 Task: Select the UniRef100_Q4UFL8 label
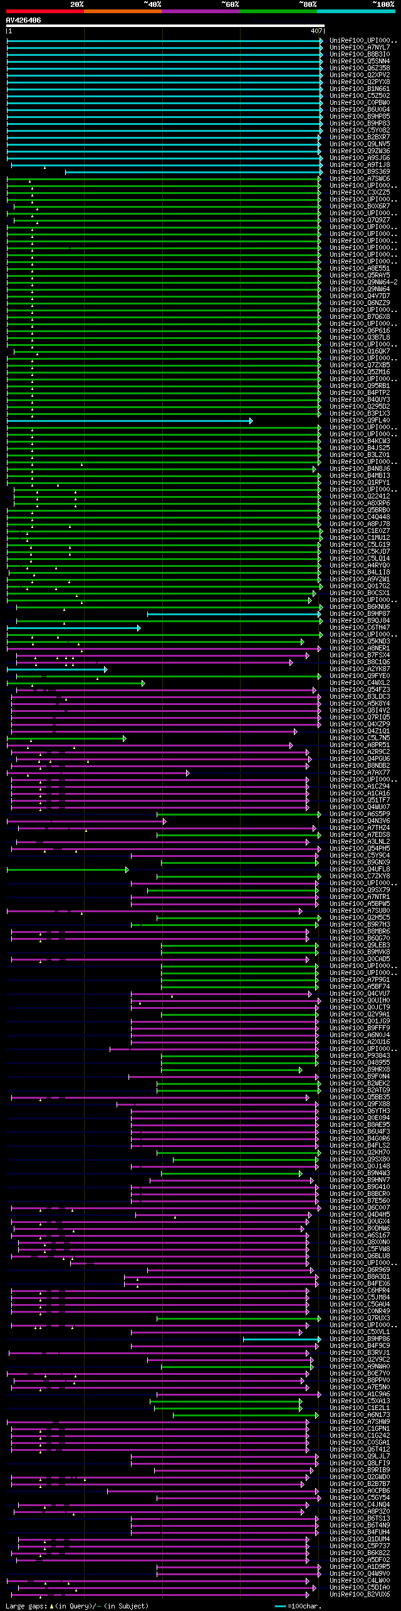[360, 869]
